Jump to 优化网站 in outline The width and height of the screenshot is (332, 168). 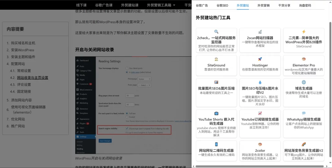(18, 119)
